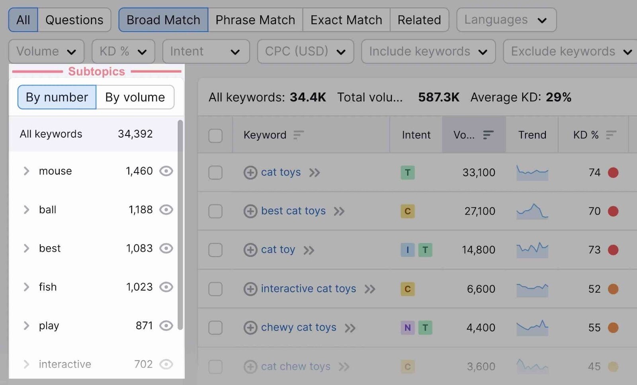The height and width of the screenshot is (385, 637).
Task: Select the Questions tab
Action: pos(74,20)
